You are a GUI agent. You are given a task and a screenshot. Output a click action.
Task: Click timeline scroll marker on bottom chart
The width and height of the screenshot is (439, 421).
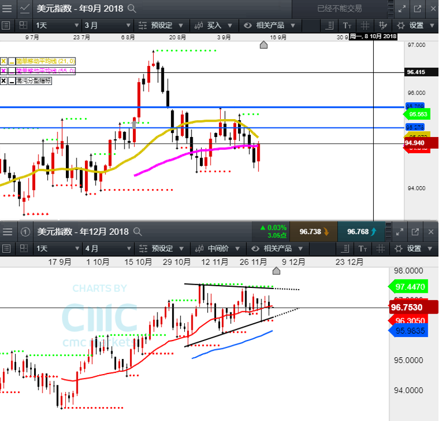point(276,271)
